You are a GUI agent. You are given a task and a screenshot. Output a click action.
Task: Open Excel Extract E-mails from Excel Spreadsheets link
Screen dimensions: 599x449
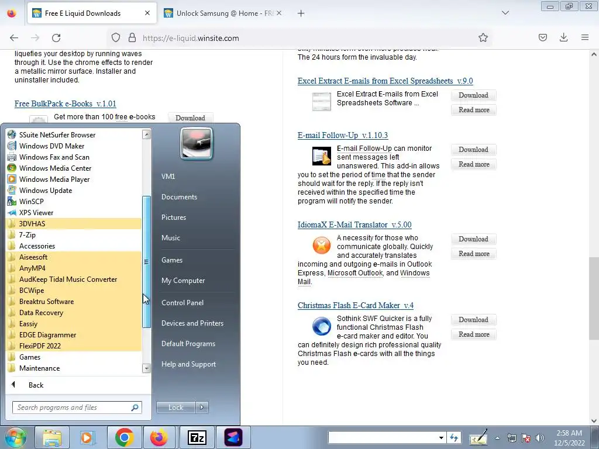pyautogui.click(x=385, y=81)
